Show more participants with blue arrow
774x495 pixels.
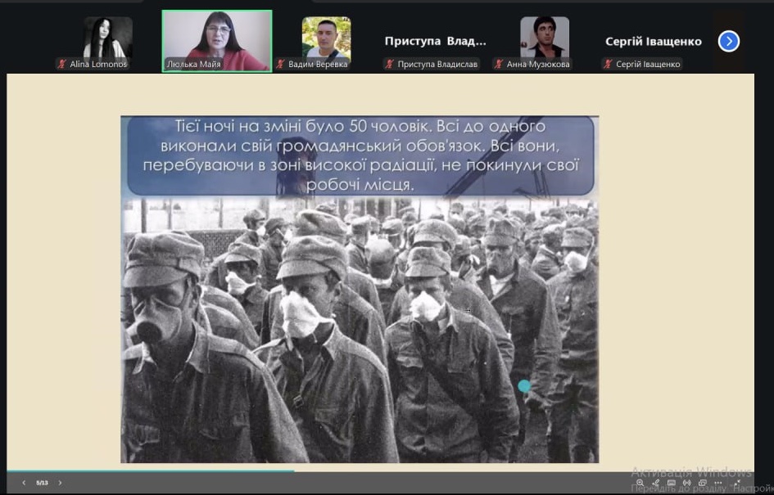coord(728,41)
